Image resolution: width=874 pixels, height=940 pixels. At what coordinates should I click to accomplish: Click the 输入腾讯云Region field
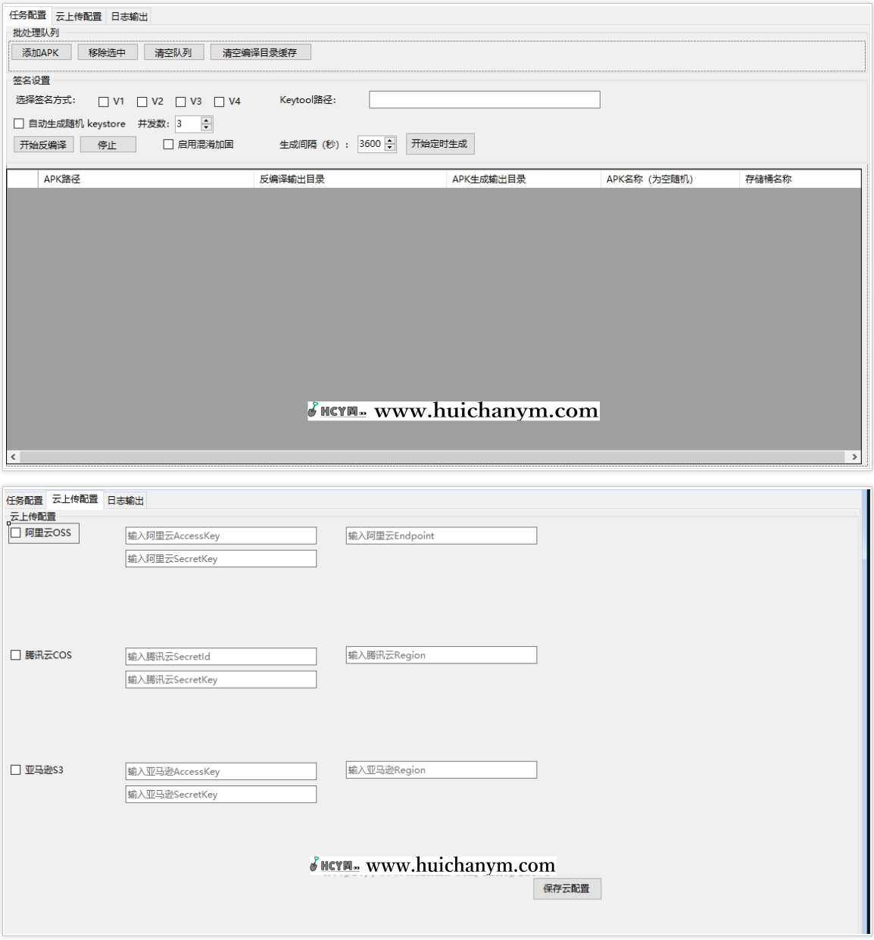tap(442, 655)
